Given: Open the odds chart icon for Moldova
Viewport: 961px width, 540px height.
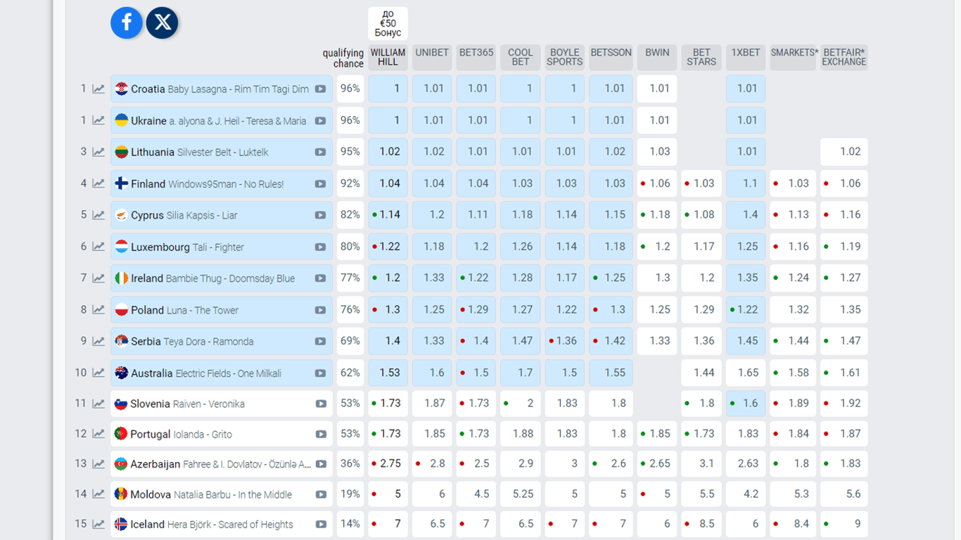Looking at the screenshot, I should [x=98, y=494].
